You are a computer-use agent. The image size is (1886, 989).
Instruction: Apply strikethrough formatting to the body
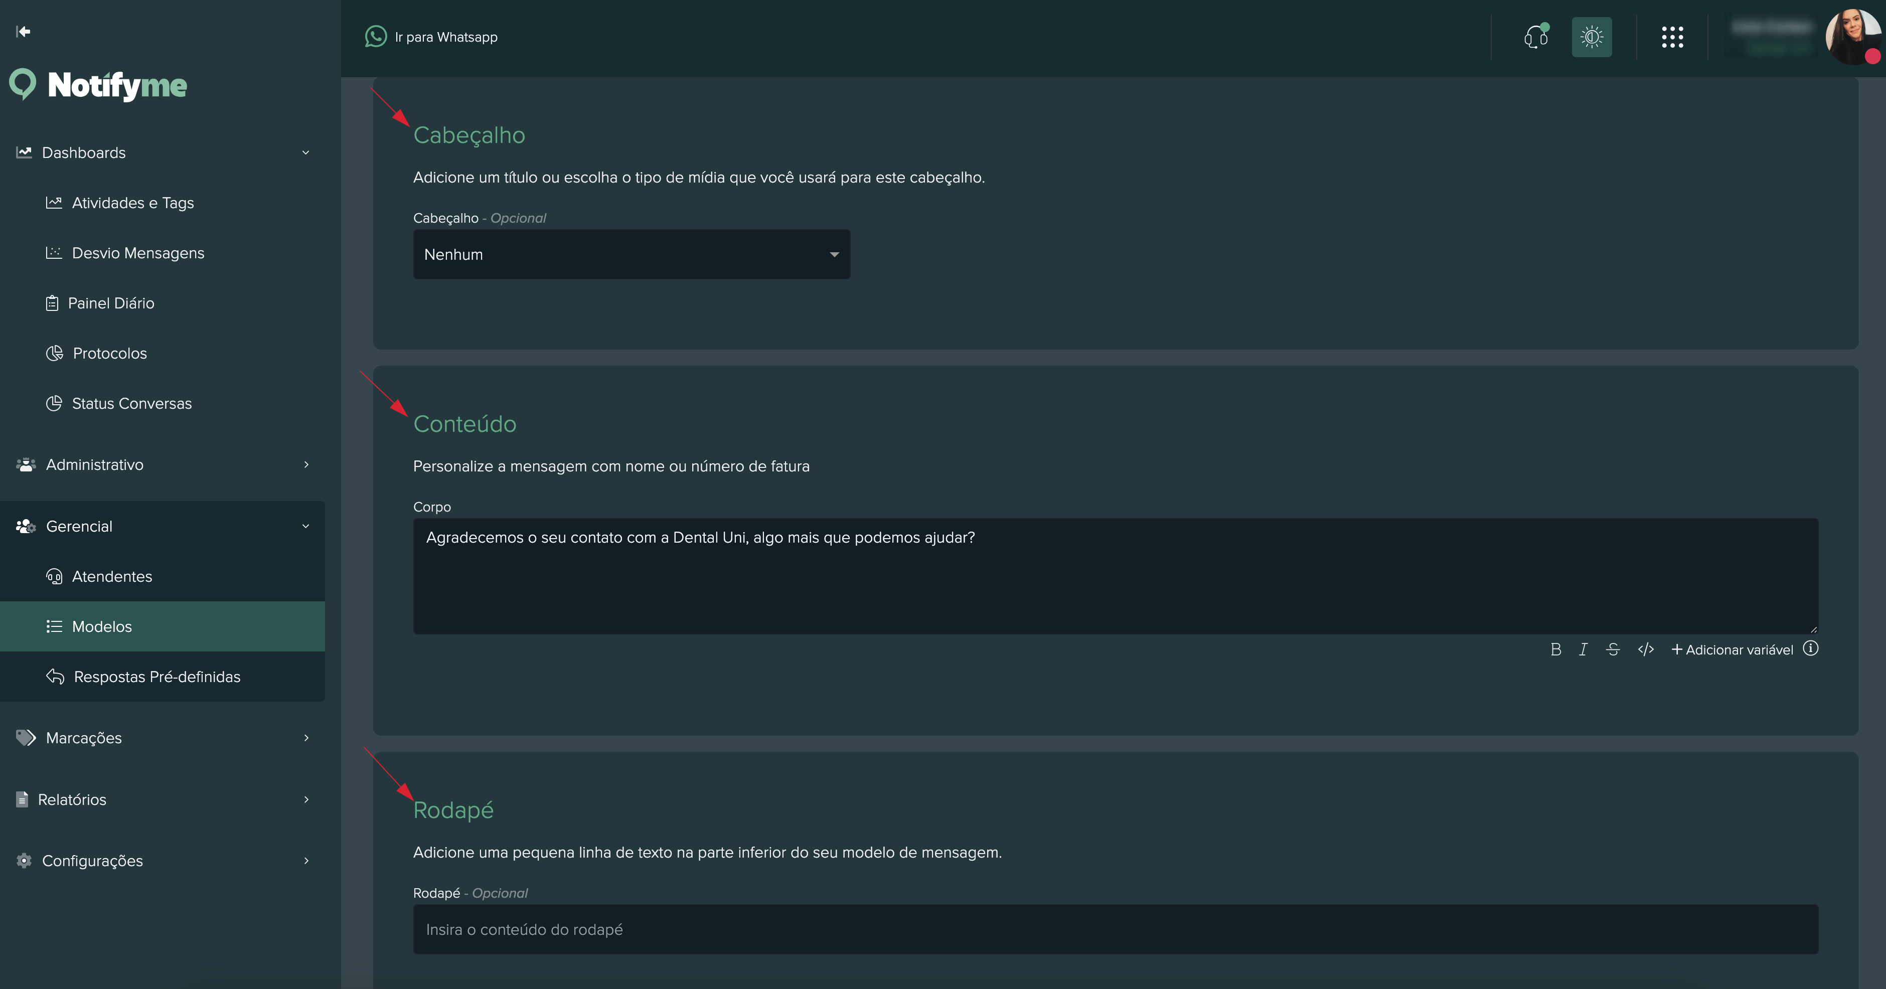coord(1613,649)
